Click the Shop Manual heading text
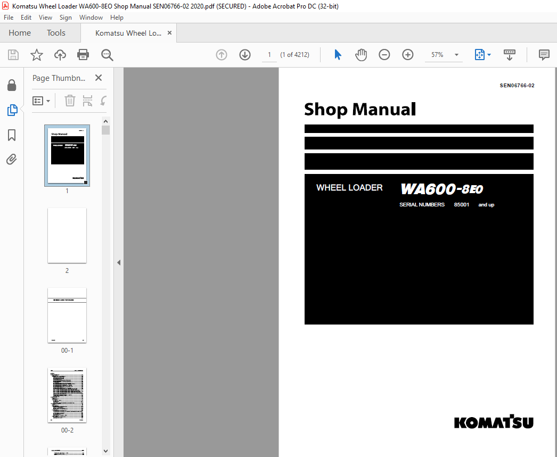Viewport: 557px width, 457px height. click(360, 109)
